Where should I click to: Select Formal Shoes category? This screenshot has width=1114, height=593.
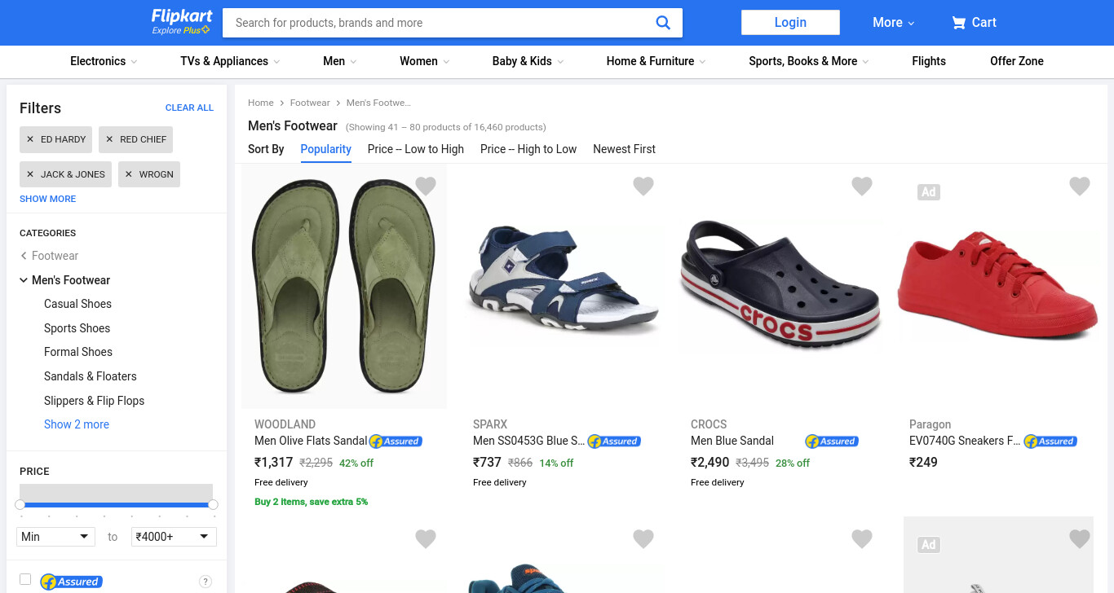point(78,352)
